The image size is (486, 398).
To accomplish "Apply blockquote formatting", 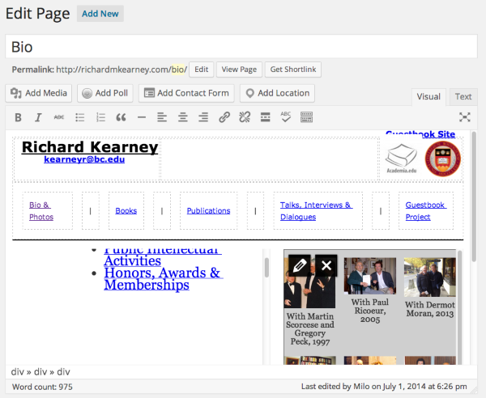I will pos(122,117).
